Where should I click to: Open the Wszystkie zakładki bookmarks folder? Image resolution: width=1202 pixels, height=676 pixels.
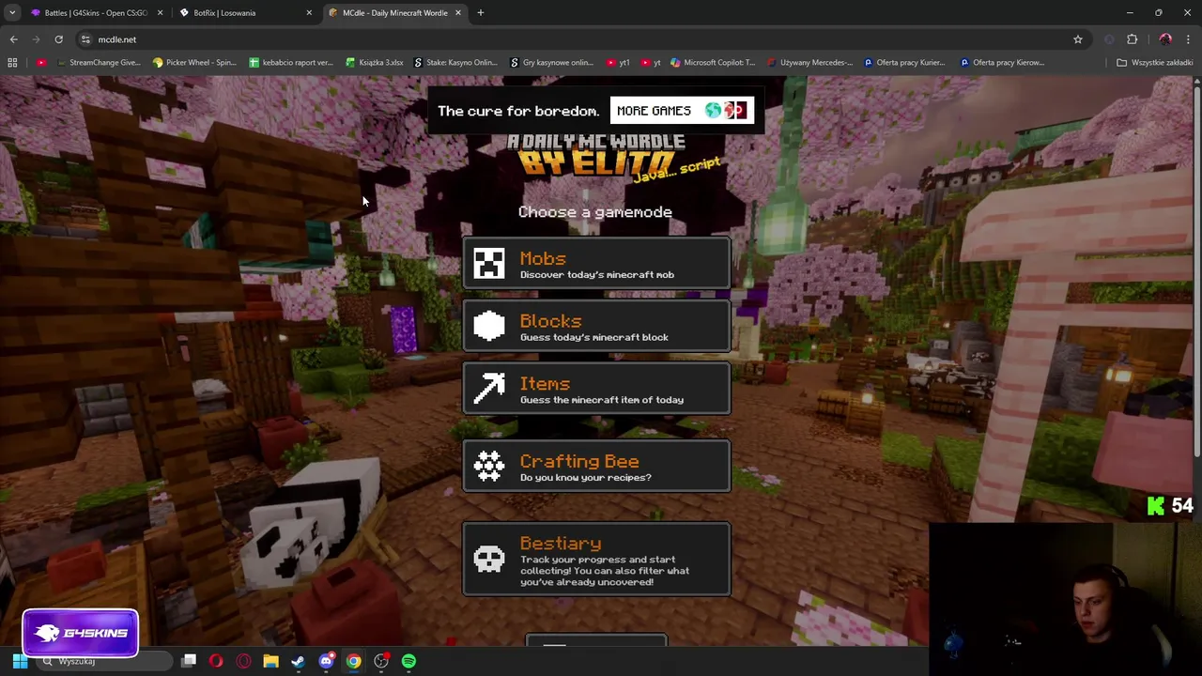[1155, 63]
